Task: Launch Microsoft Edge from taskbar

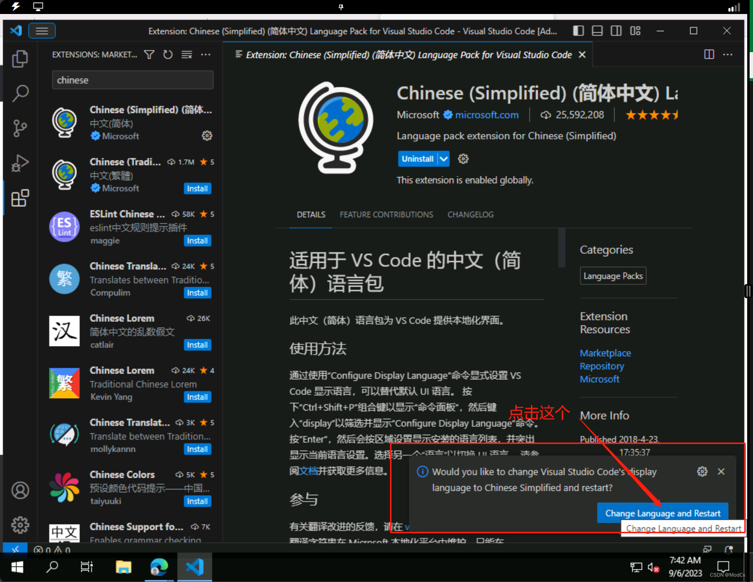Action: (159, 567)
